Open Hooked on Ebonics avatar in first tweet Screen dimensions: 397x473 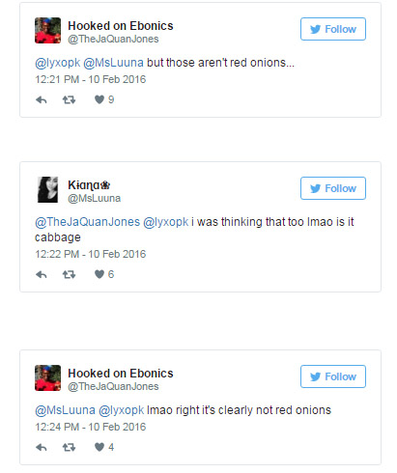tap(47, 30)
